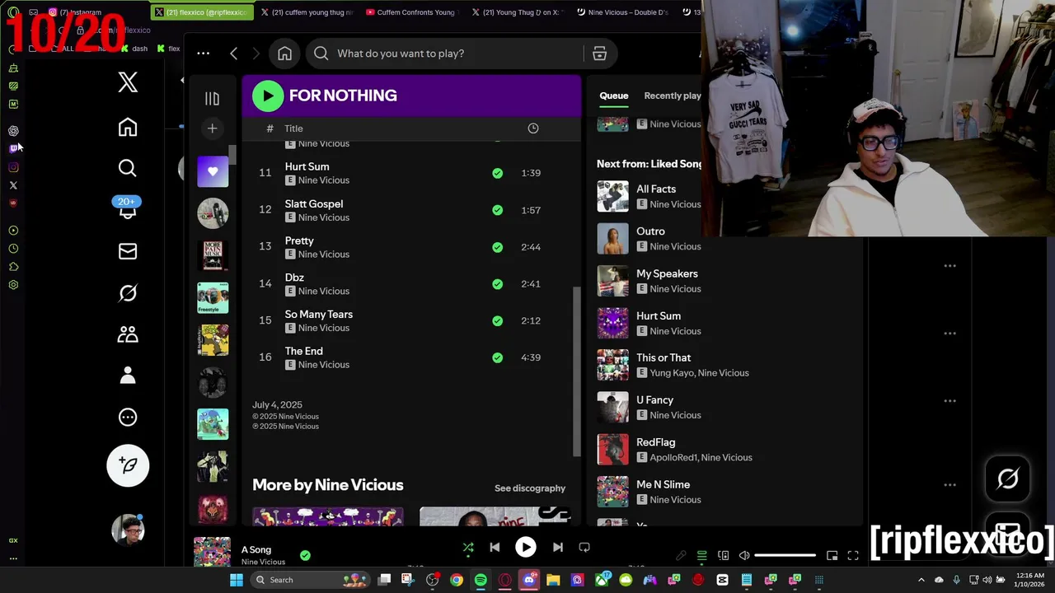Click track title The End
This screenshot has width=1055, height=593.
pos(304,351)
